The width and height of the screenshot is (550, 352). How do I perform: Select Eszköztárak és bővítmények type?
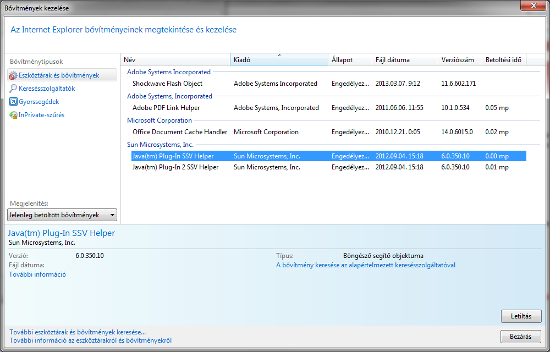click(62, 75)
